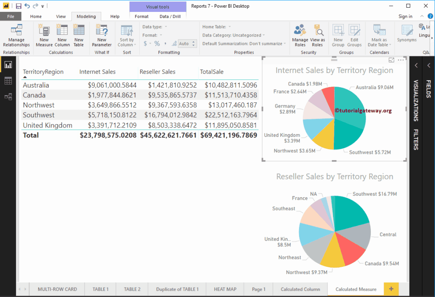The height and width of the screenshot is (297, 435).
Task: Open the Model relationships view icon
Action: click(8, 97)
